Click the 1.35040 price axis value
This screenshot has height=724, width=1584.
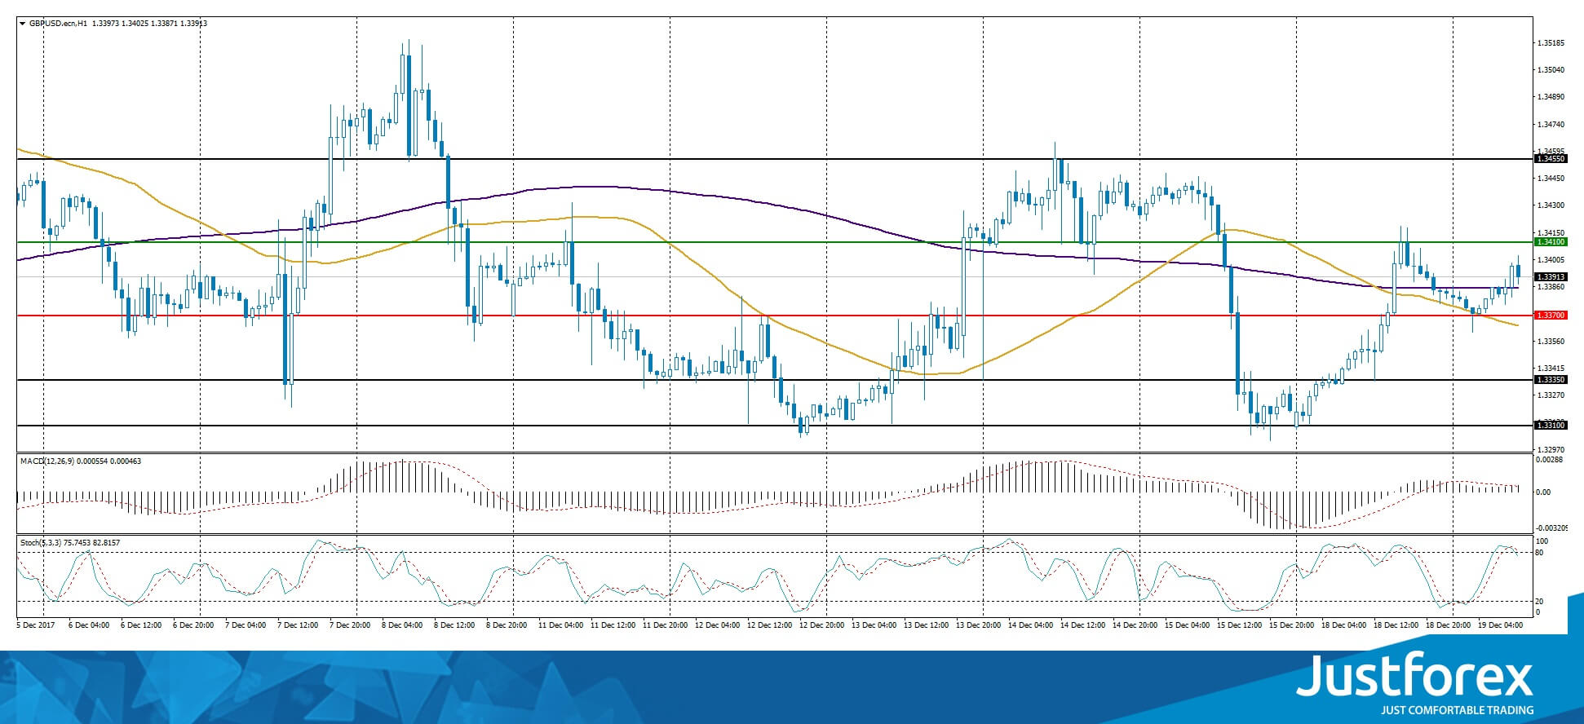1551,70
